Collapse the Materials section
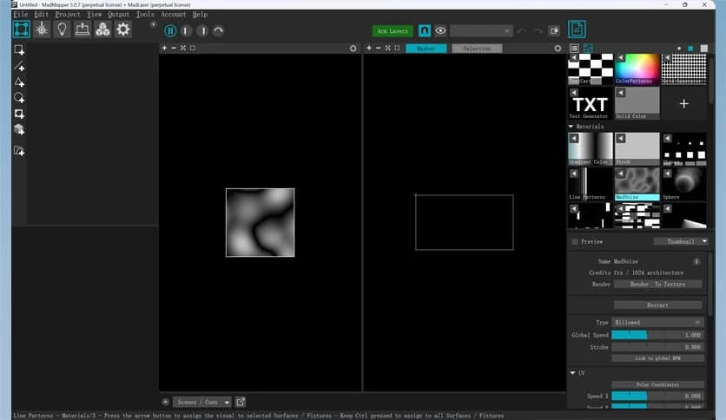The width and height of the screenshot is (726, 420). click(571, 127)
